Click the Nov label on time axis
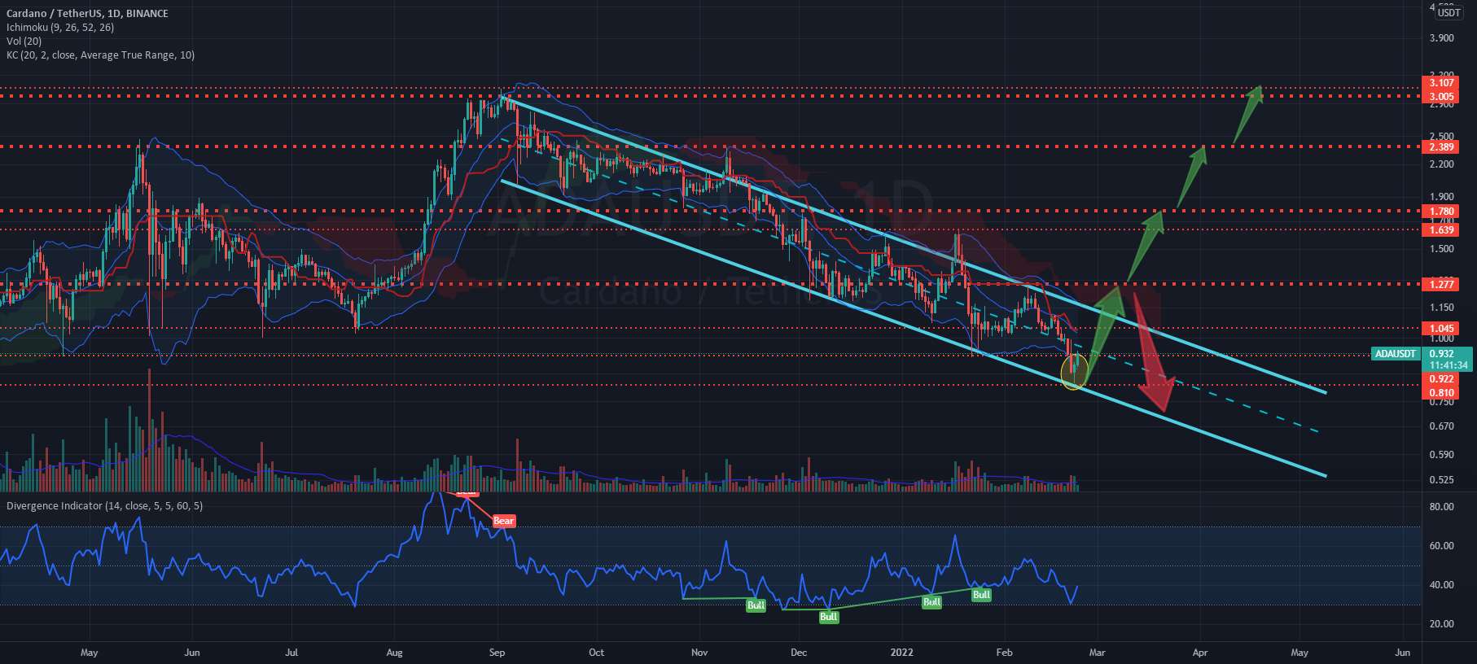This screenshot has height=664, width=1477. pyautogui.click(x=699, y=653)
